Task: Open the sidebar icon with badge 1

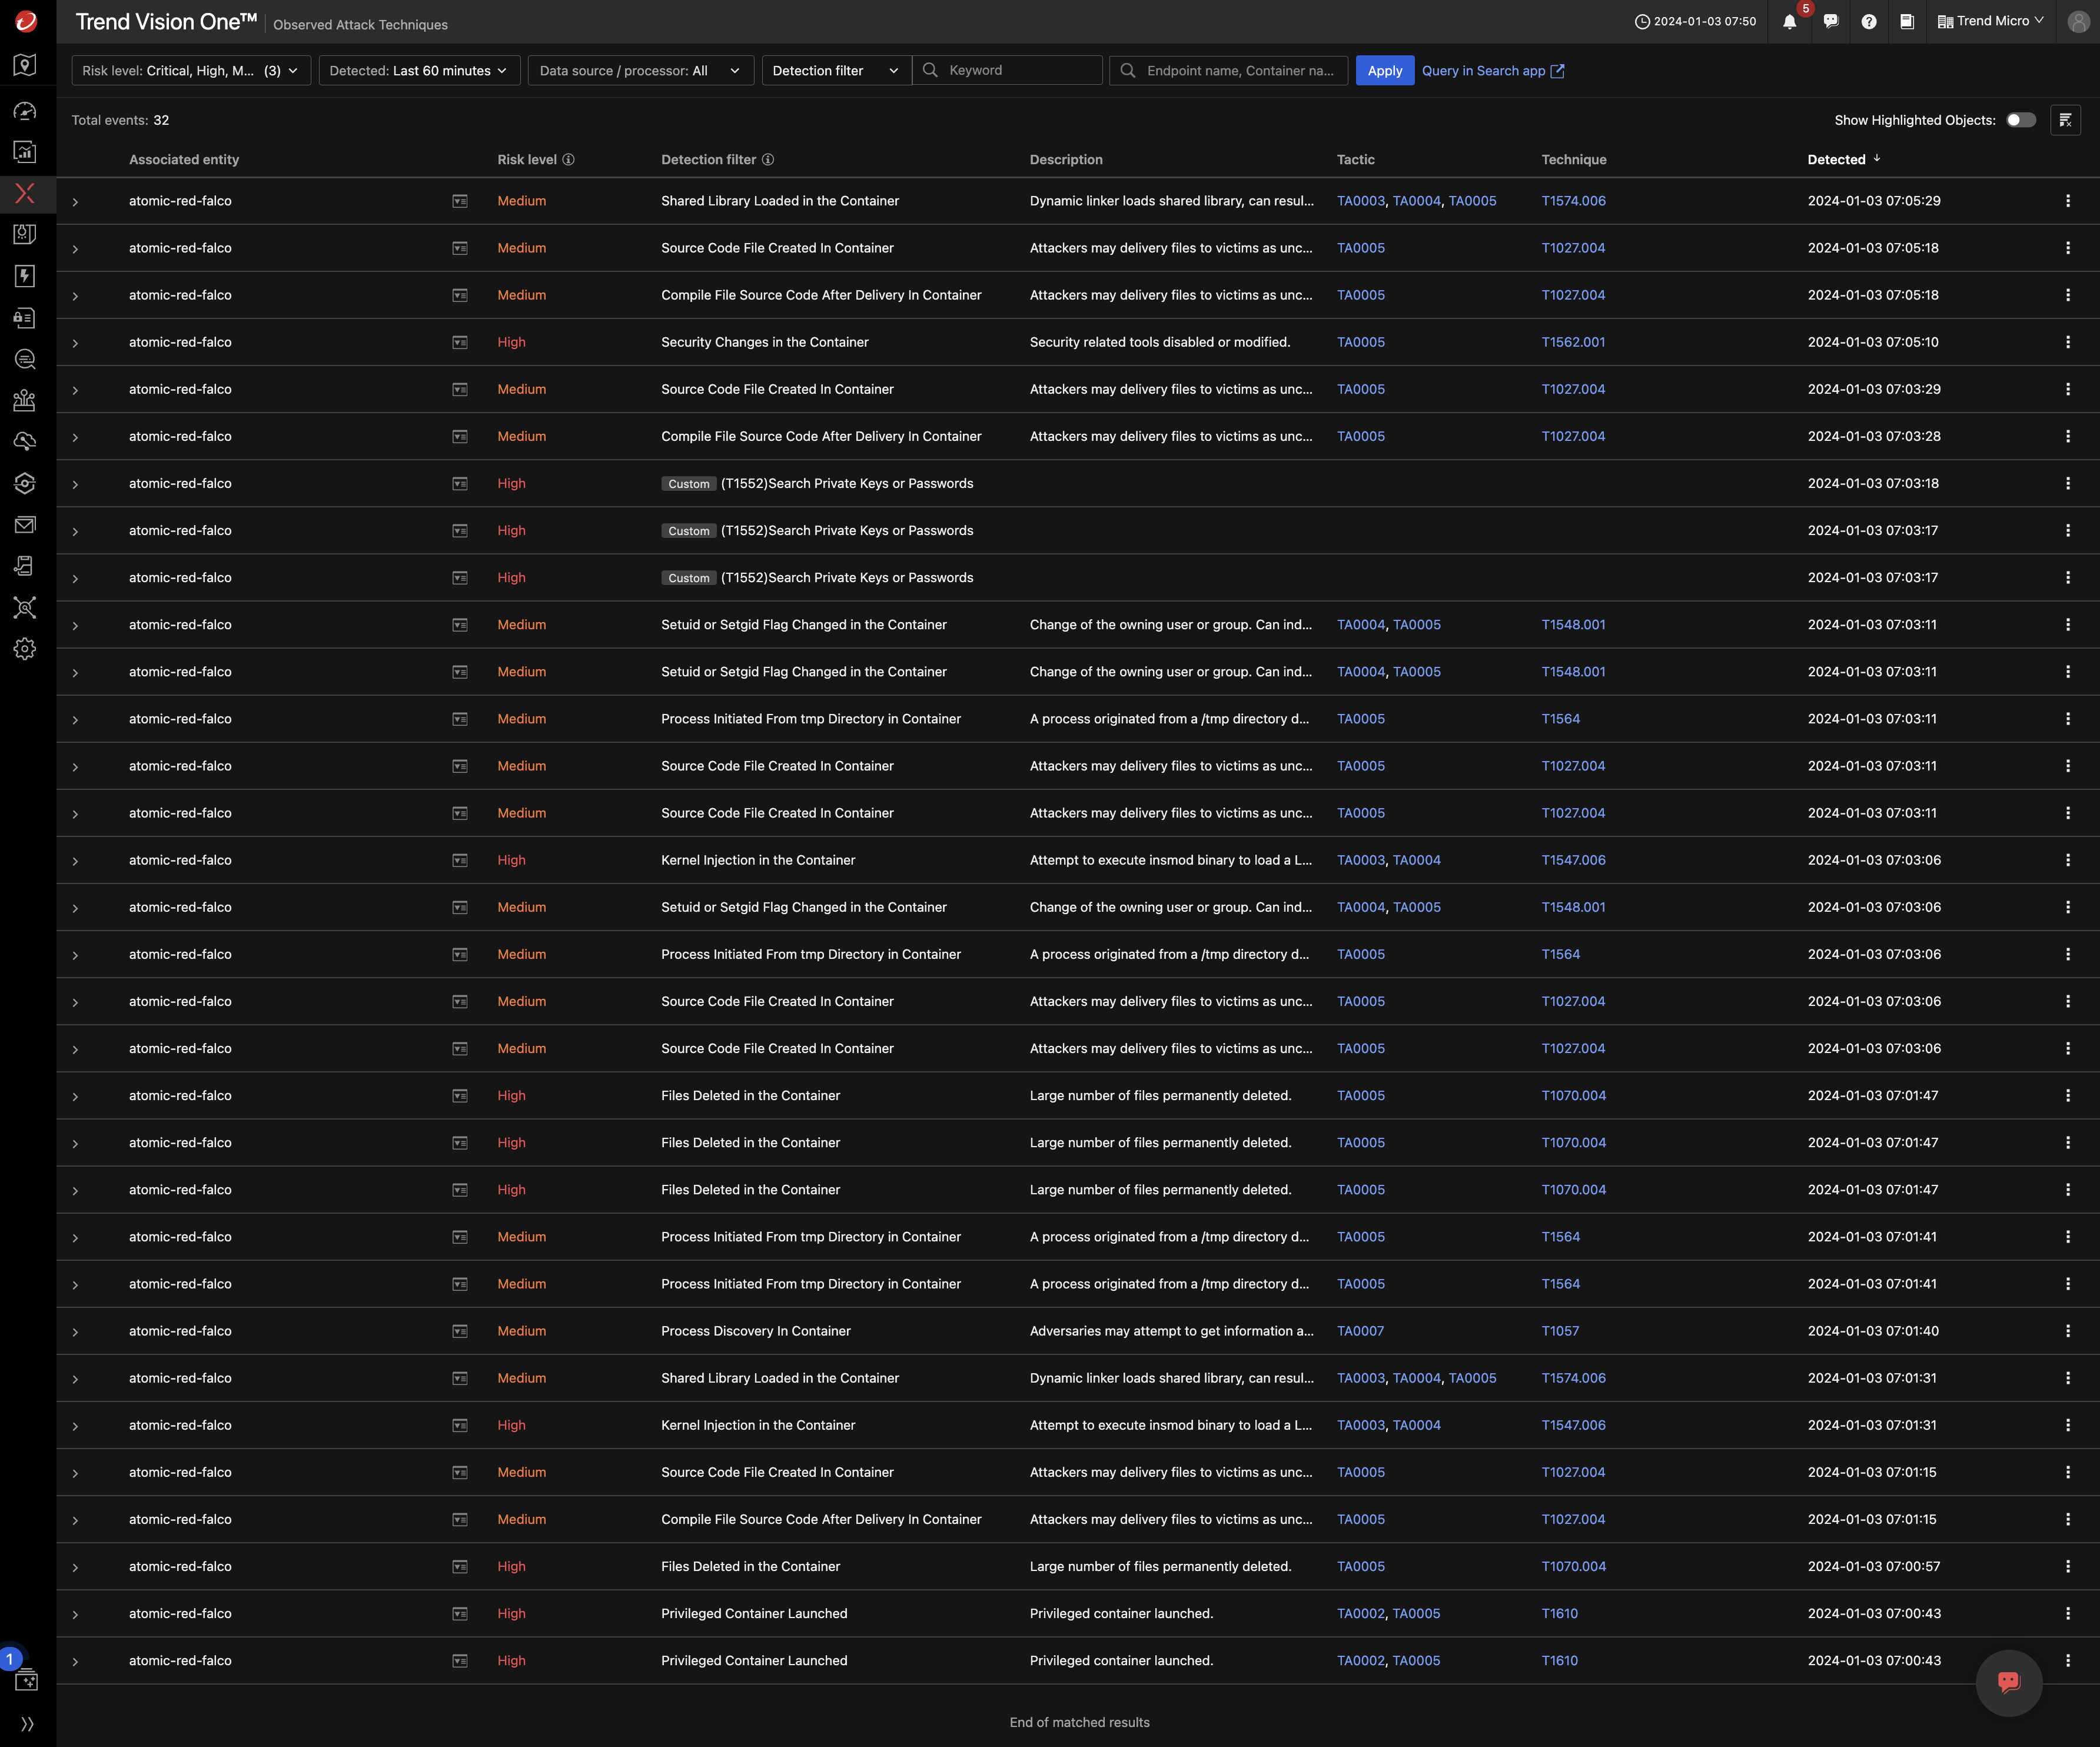Action: click(x=25, y=1680)
